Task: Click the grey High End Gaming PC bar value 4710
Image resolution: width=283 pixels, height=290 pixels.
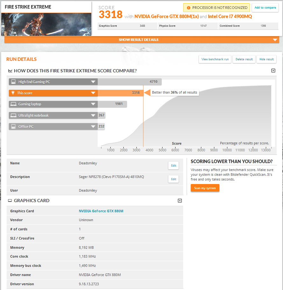Action: pos(154,82)
